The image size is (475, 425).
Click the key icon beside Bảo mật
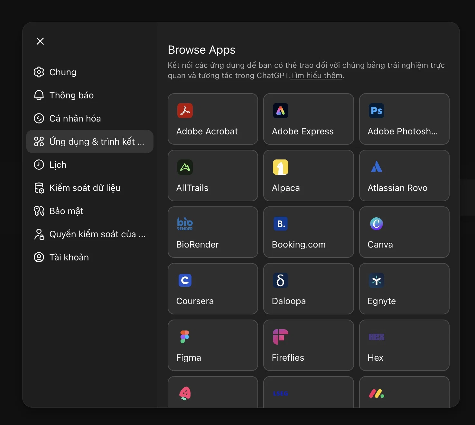click(39, 211)
